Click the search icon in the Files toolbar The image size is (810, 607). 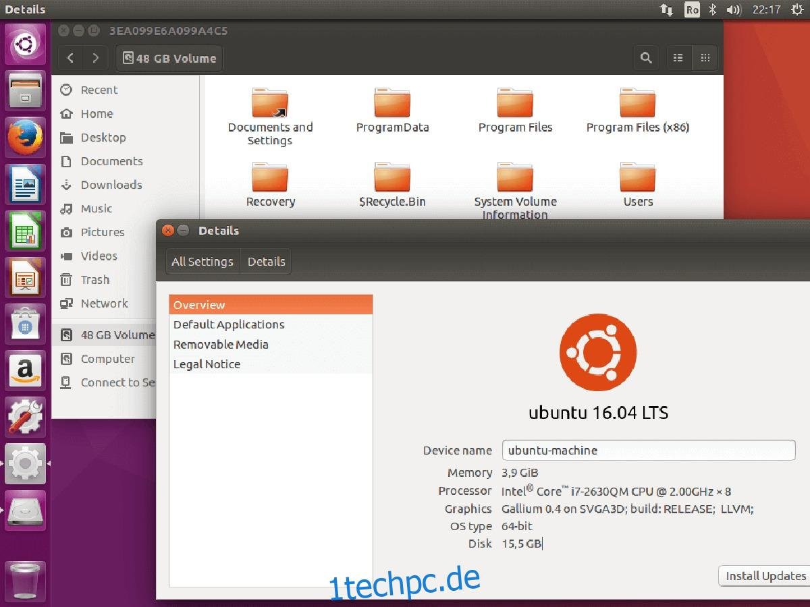pyautogui.click(x=645, y=58)
